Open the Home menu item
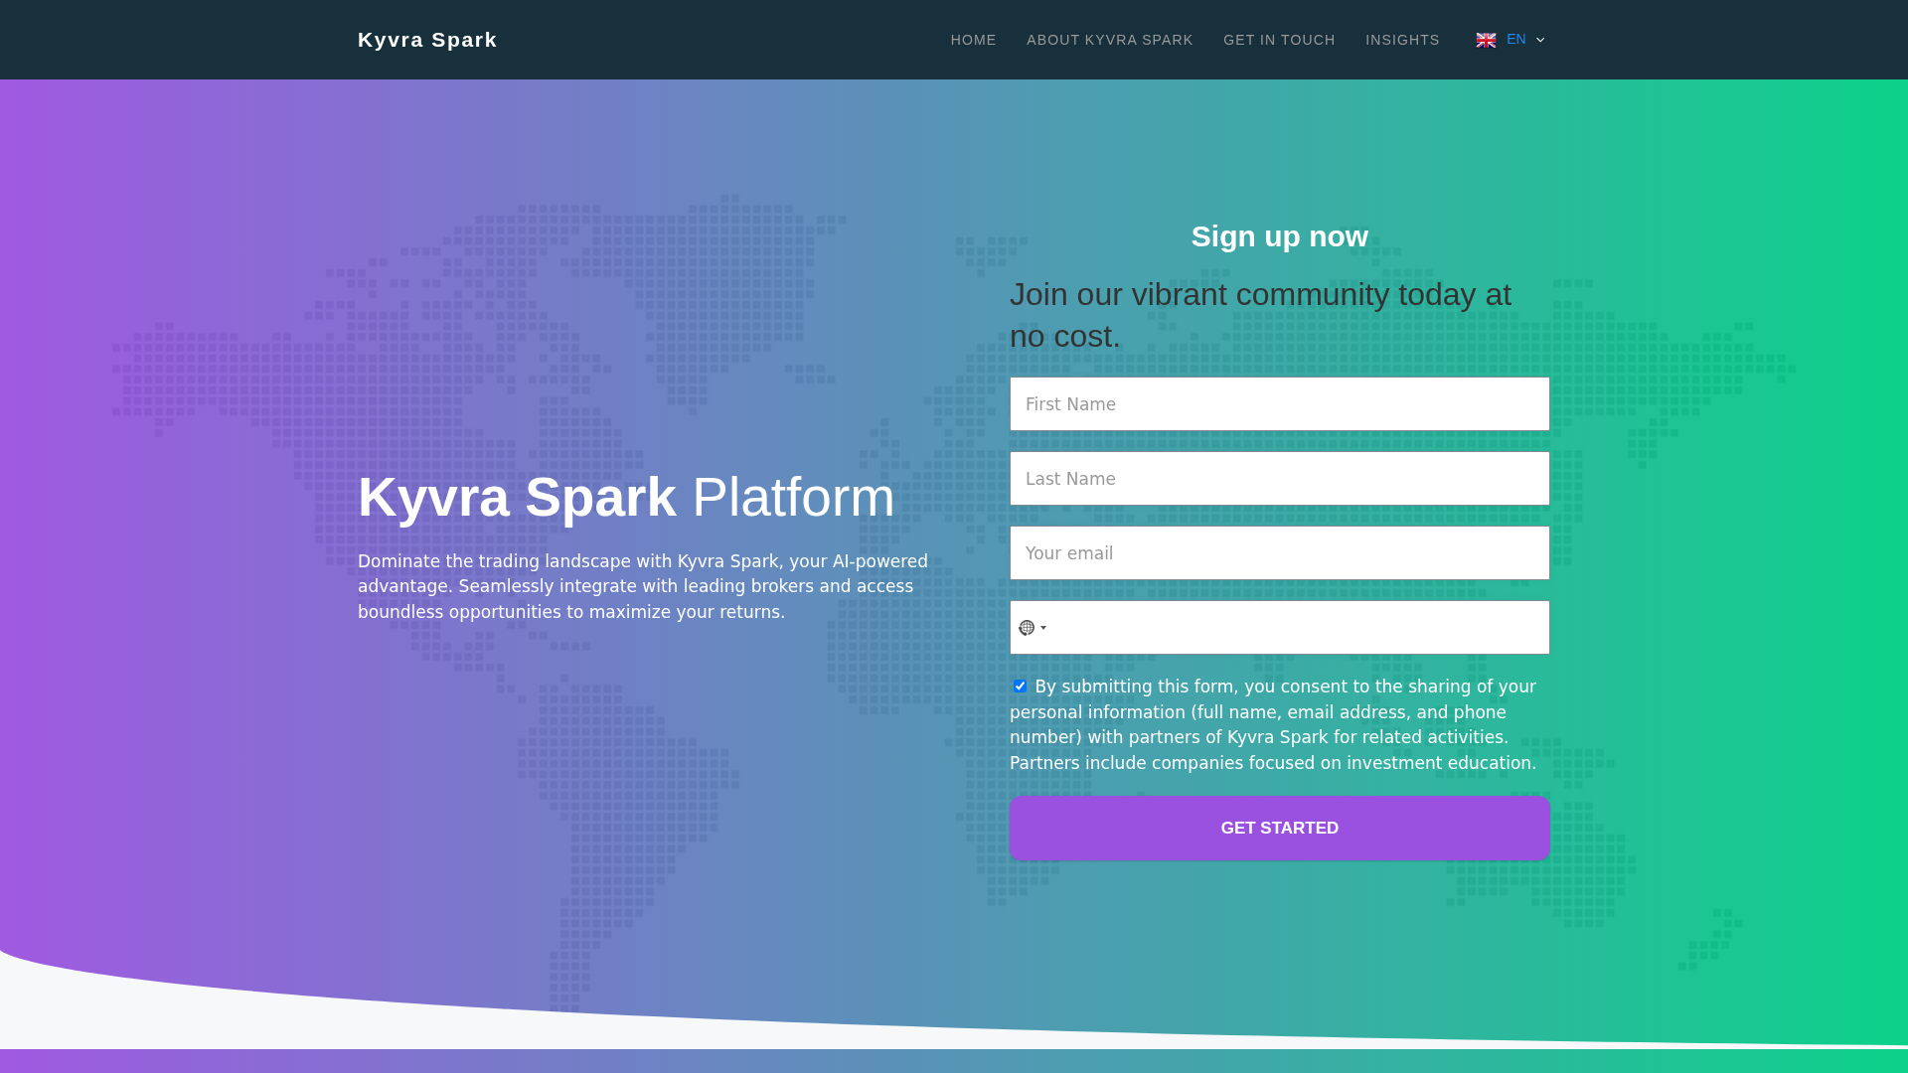Screen dimensions: 1908x1073 pyautogui.click(x=973, y=40)
